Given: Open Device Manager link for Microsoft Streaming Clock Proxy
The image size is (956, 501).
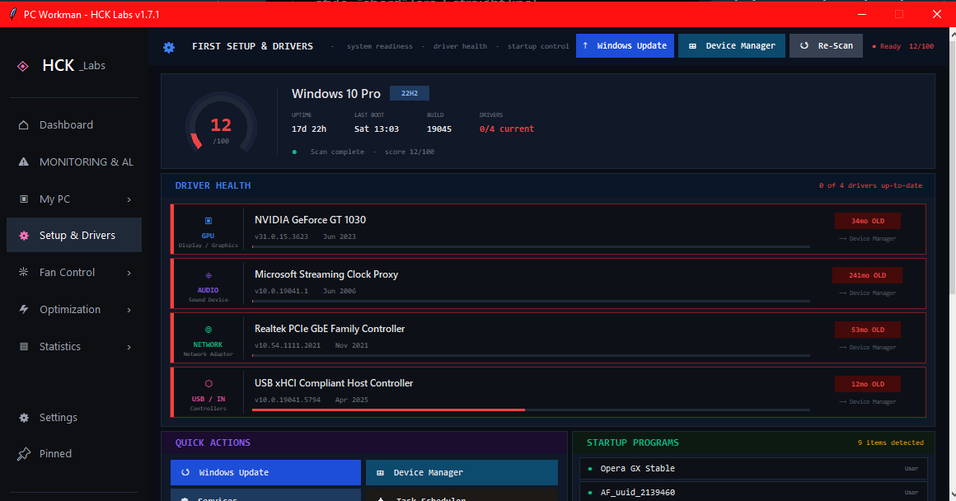Looking at the screenshot, I should pyautogui.click(x=868, y=293).
